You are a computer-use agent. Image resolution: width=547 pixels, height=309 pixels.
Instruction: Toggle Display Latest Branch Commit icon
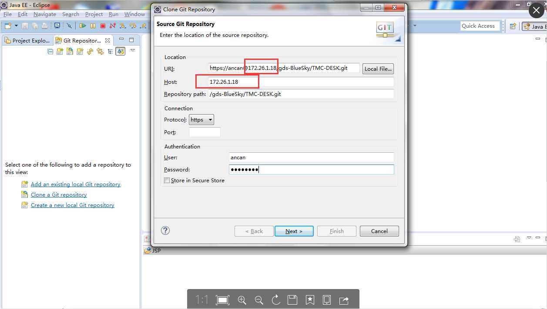[x=120, y=51]
